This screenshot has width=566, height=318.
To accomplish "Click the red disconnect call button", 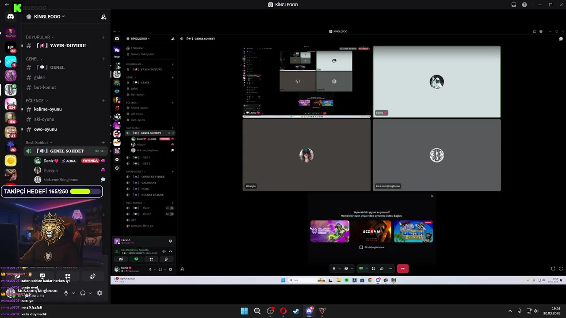I will pyautogui.click(x=403, y=269).
